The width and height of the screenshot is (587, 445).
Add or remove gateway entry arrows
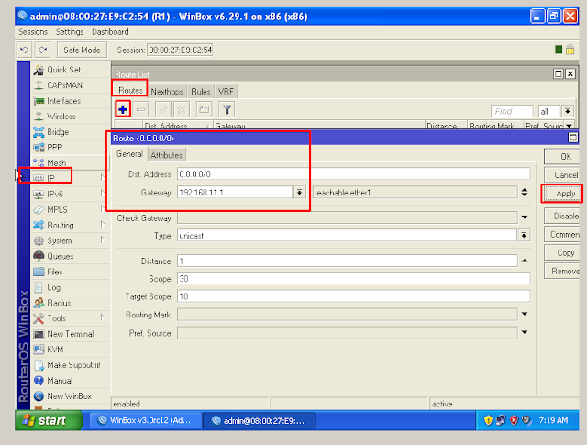(525, 193)
